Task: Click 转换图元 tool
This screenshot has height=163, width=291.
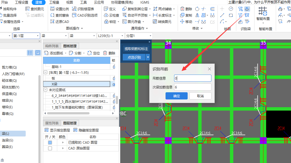Action: tap(162, 22)
